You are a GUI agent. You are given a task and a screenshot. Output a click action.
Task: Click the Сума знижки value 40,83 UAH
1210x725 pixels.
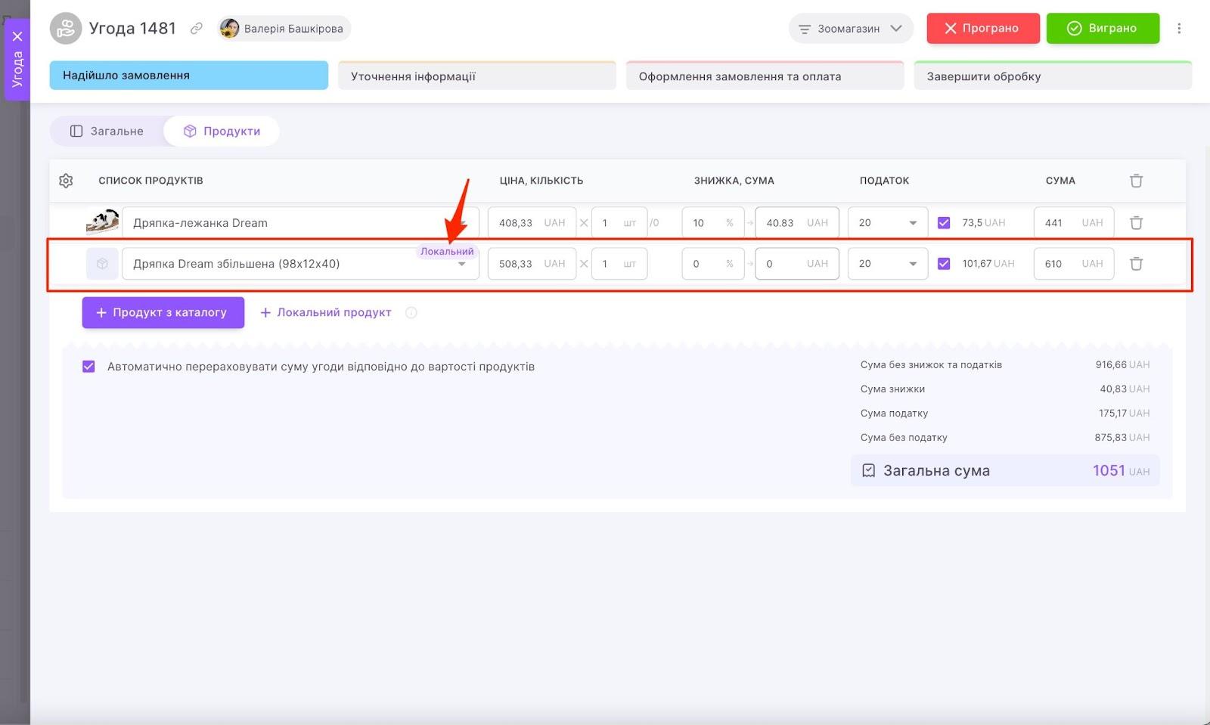coord(1125,389)
